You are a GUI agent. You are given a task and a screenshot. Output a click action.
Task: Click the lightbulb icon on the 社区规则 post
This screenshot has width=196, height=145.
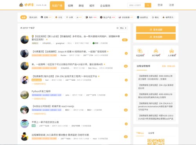click(33, 36)
